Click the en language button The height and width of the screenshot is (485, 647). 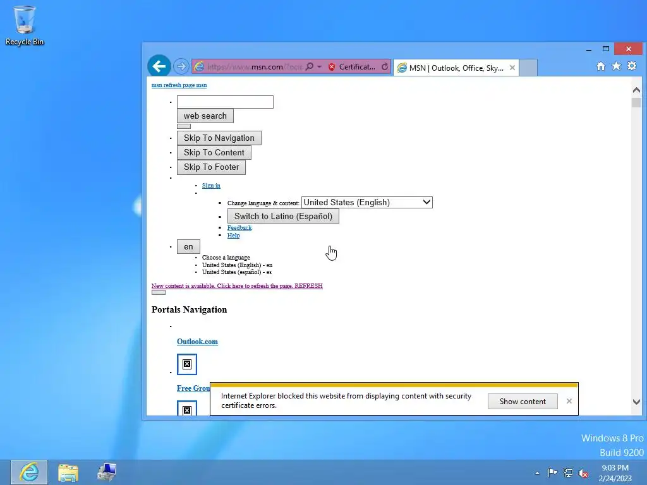[x=188, y=247]
